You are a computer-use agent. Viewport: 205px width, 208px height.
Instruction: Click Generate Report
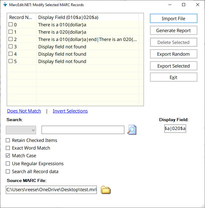pos(174,30)
